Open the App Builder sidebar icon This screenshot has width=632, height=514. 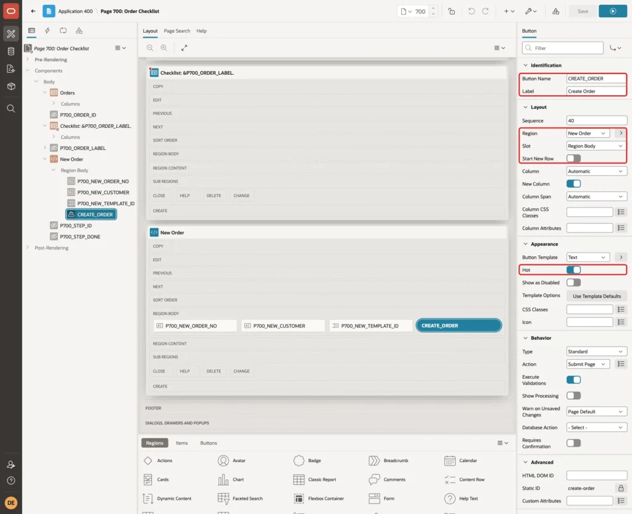(x=11, y=34)
